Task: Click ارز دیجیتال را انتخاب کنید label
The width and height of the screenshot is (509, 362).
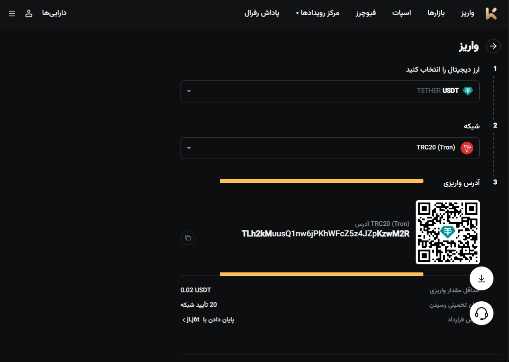Action: point(443,70)
